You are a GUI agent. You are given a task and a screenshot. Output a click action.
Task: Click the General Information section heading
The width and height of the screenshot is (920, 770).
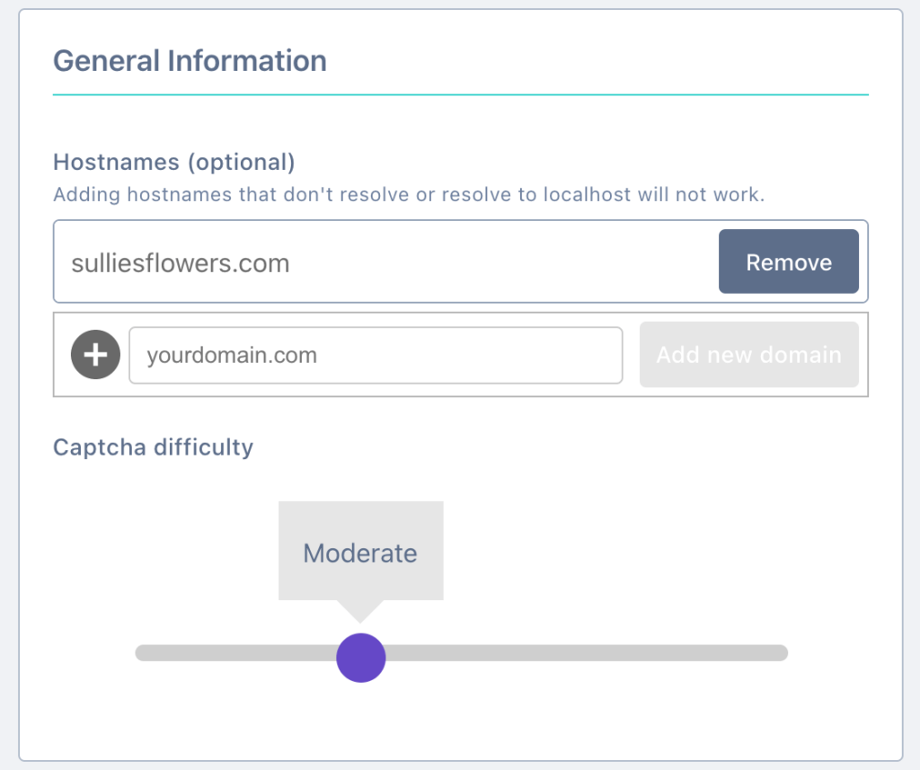190,60
